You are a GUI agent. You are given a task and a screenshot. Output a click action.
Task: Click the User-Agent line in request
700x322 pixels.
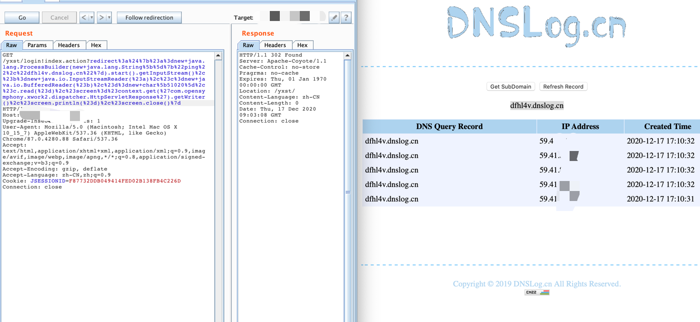click(x=90, y=133)
